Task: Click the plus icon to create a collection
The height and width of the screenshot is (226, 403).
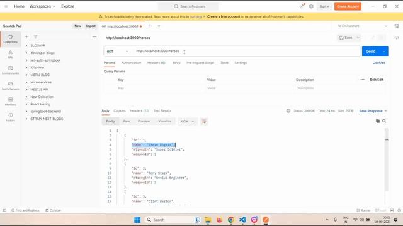Action: tap(26, 36)
